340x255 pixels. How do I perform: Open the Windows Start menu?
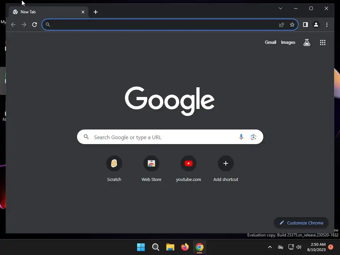pyautogui.click(x=141, y=247)
